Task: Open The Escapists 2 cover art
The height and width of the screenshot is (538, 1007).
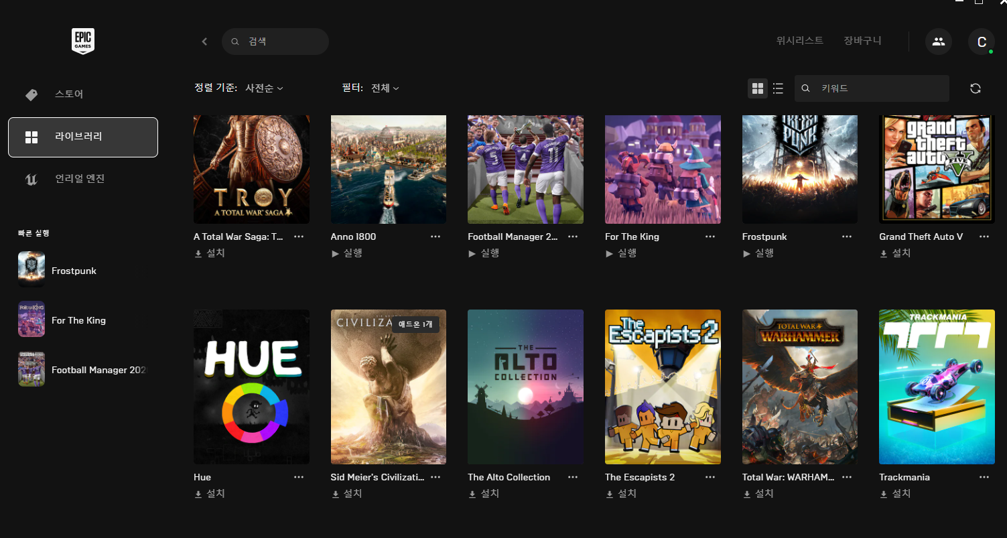Action: (x=663, y=387)
